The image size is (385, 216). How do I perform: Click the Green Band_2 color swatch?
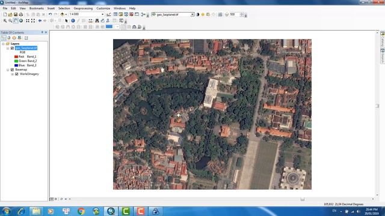coord(16,61)
